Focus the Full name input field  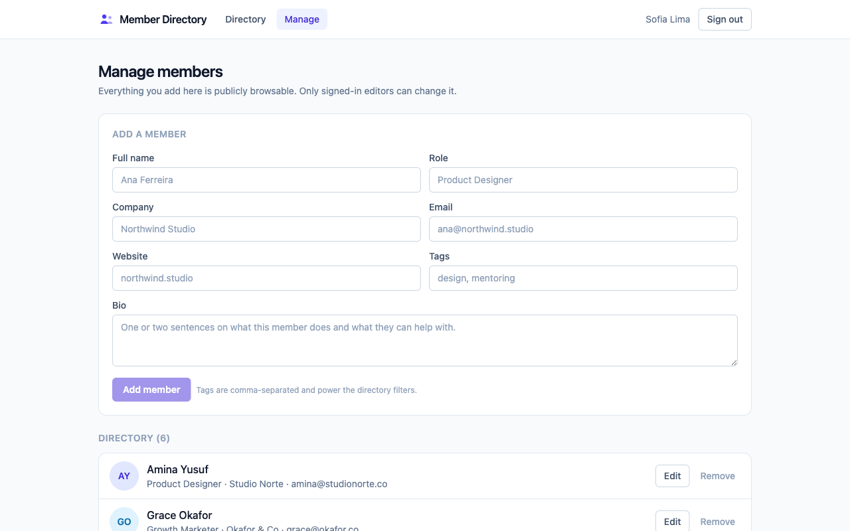point(266,180)
